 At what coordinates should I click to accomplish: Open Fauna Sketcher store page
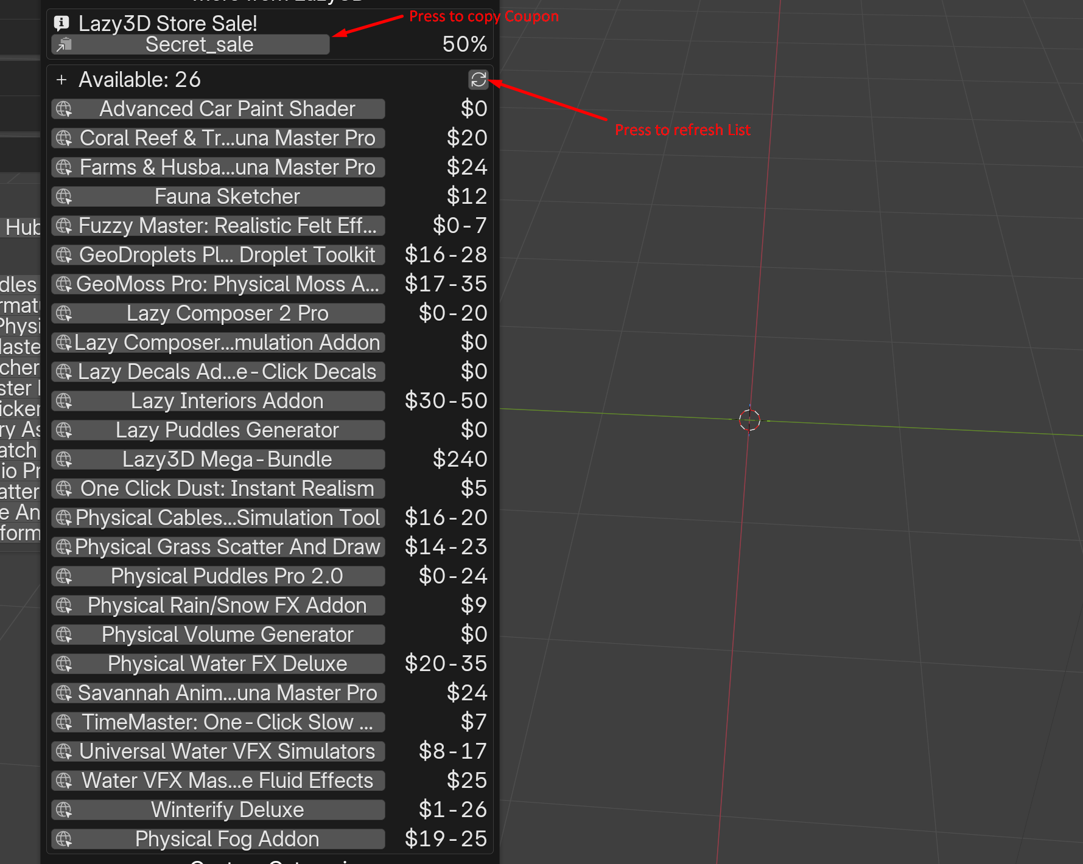(x=218, y=197)
